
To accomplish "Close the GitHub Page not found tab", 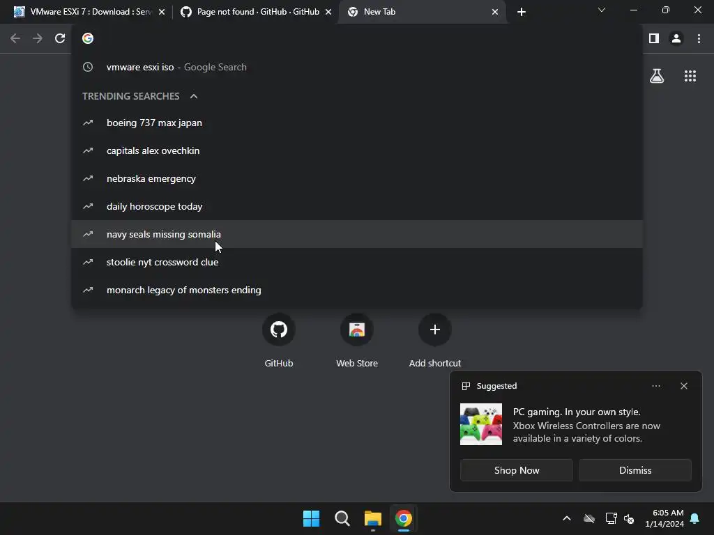I will click(328, 12).
